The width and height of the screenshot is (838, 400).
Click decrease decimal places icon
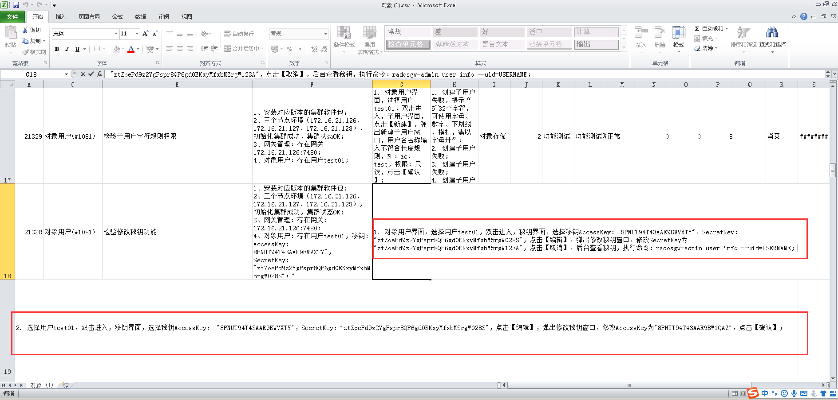point(324,49)
